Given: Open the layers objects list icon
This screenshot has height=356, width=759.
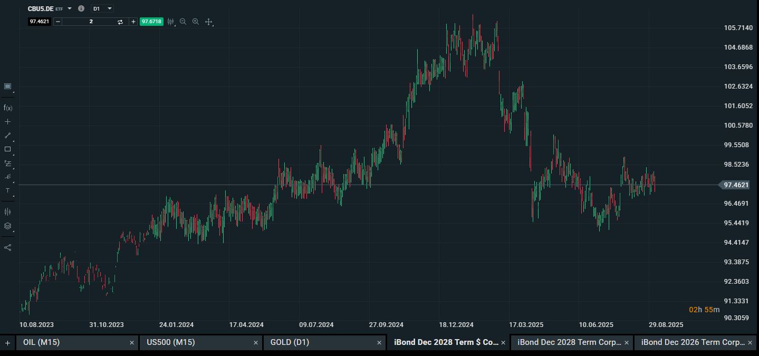Looking at the screenshot, I should (x=8, y=226).
